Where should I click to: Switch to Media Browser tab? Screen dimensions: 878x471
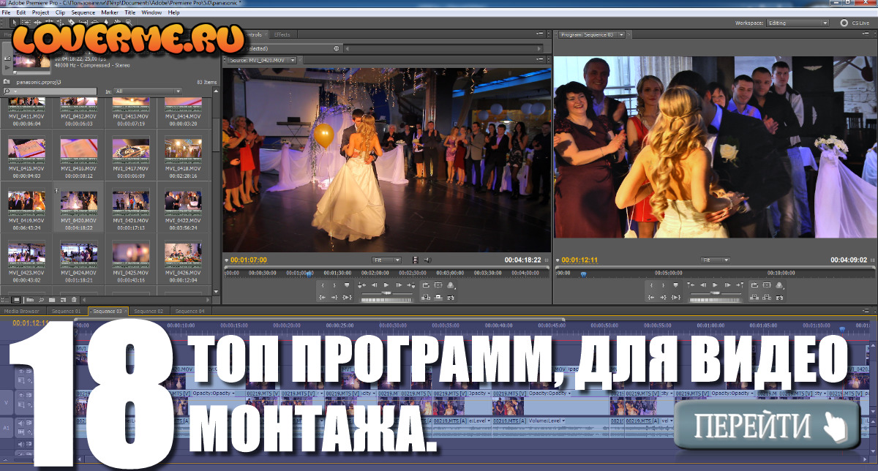tap(21, 311)
